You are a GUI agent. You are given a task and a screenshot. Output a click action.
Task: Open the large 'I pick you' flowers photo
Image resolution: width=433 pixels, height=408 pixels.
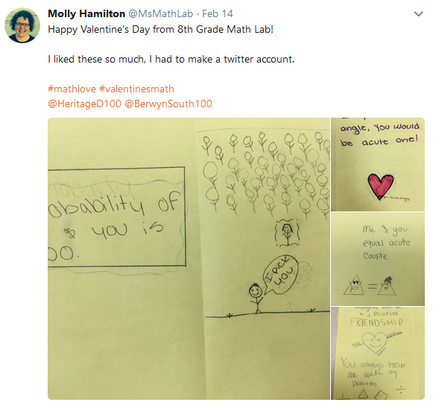coord(189,259)
